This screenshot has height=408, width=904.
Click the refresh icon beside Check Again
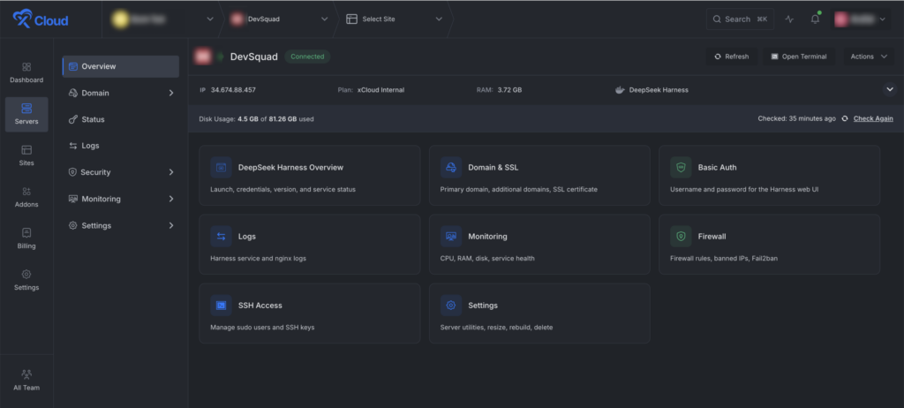[845, 118]
